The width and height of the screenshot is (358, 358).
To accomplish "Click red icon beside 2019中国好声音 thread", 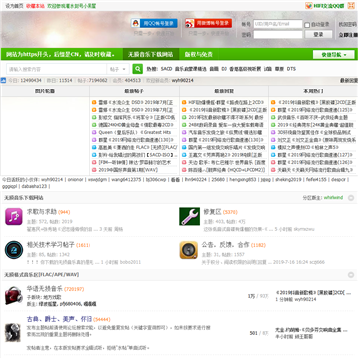I will click(94, 170).
